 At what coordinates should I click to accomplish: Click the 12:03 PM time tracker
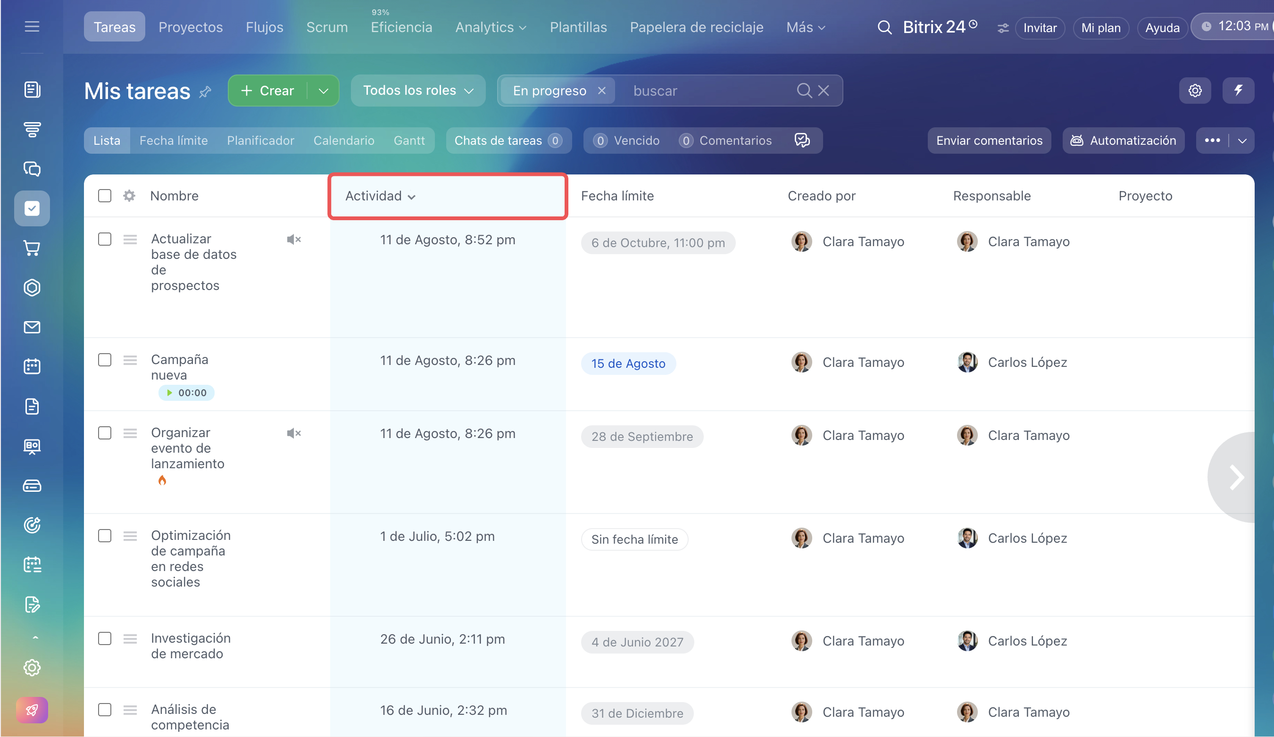[x=1233, y=26]
